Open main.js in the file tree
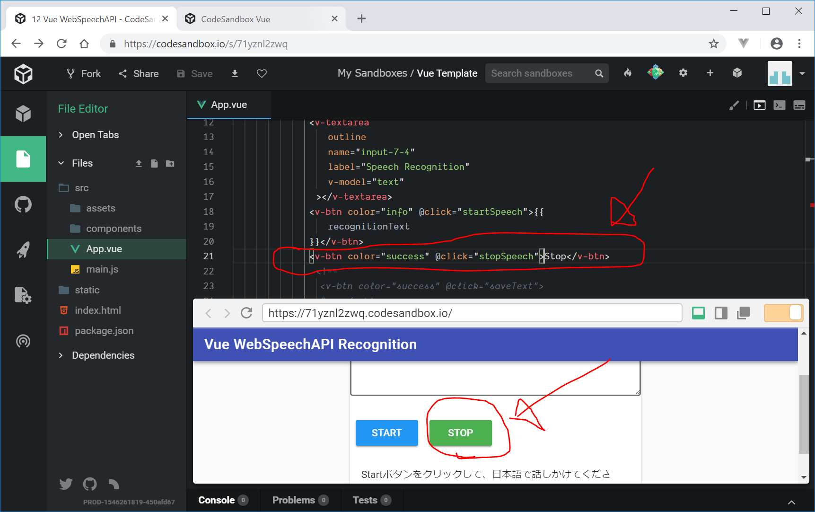Screen dimensions: 815x512 [117, 269]
